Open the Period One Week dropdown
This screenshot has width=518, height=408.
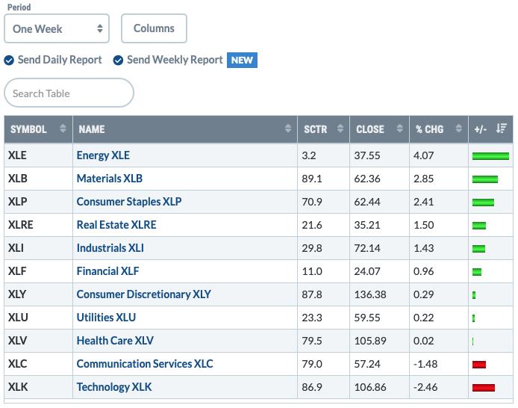tap(57, 28)
